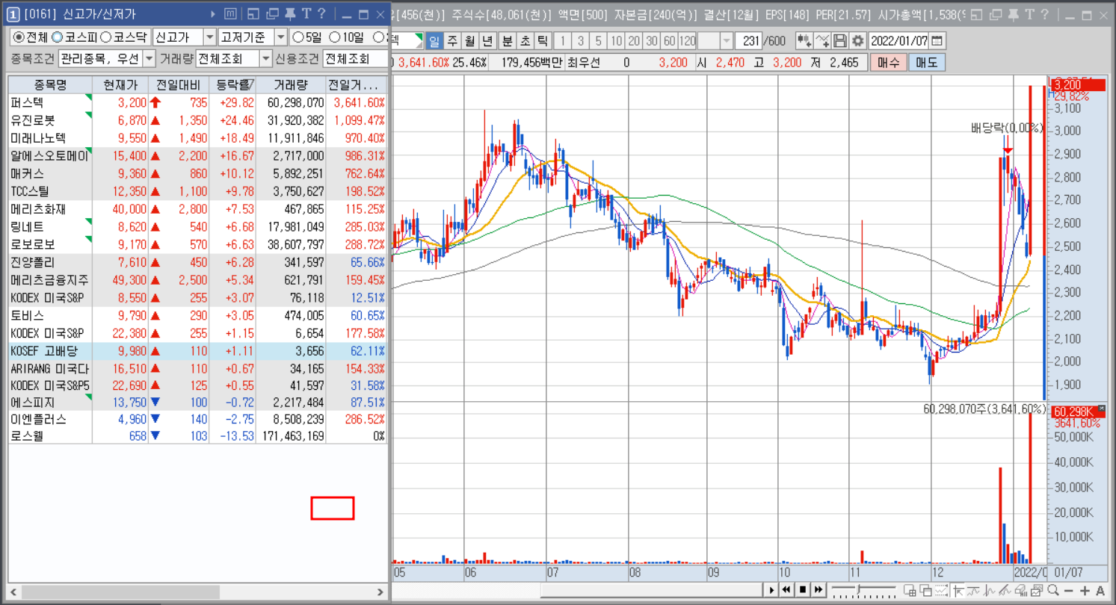Click the dotted-frame chart area icon at bottom
Screen dimensions: 1116x605
[x=941, y=590]
